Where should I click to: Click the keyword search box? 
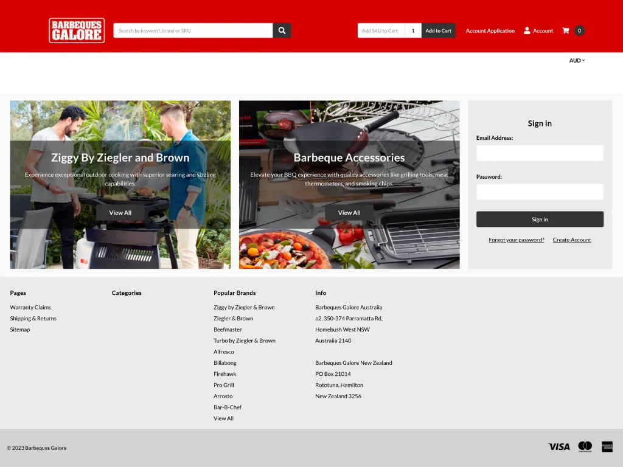(x=193, y=30)
